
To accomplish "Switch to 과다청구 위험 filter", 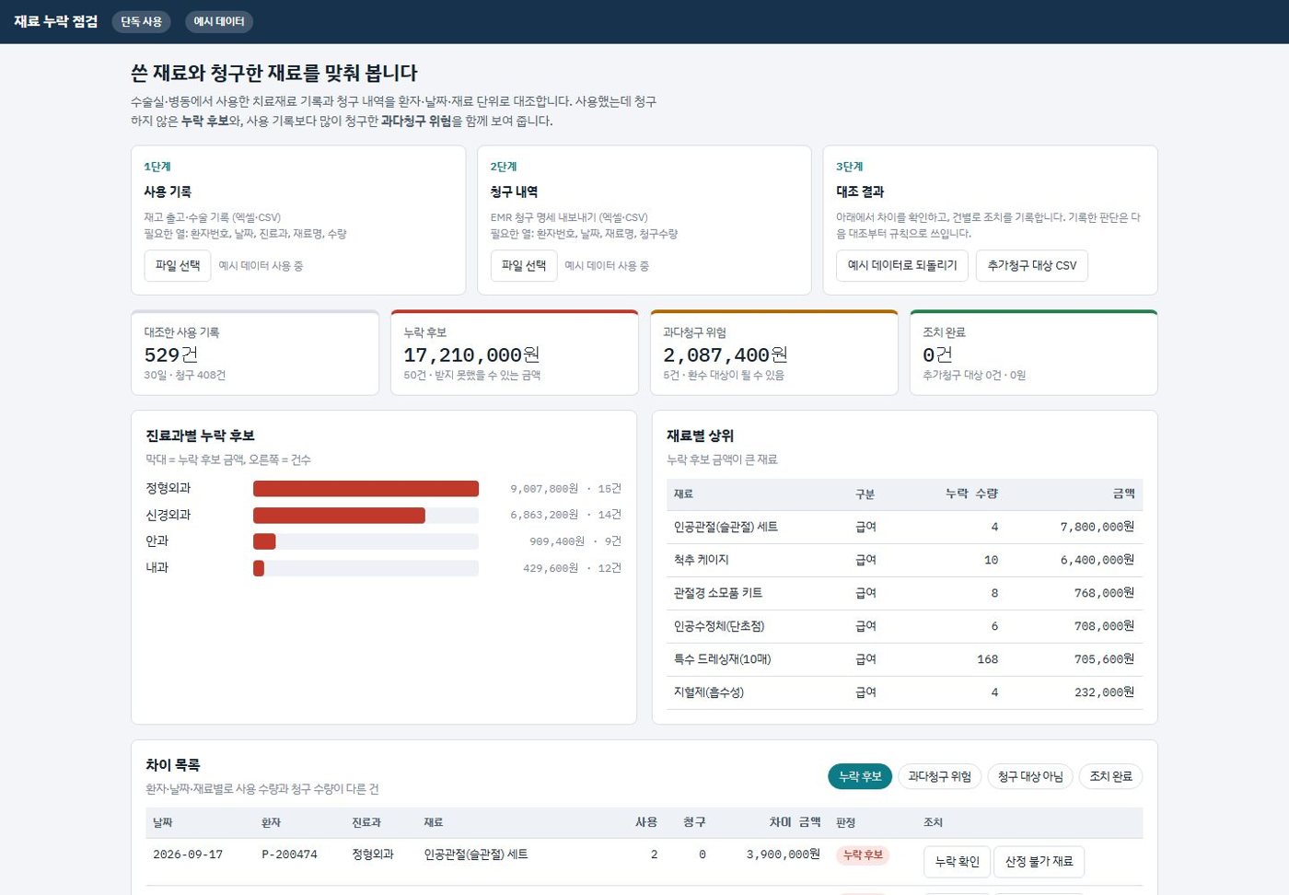I will click(940, 776).
